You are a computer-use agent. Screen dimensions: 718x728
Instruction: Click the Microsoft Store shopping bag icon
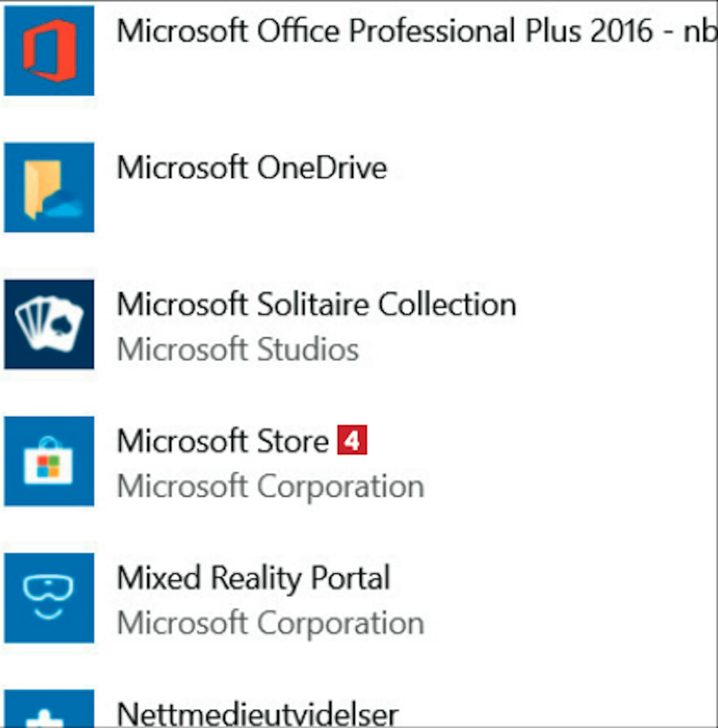tap(49, 461)
